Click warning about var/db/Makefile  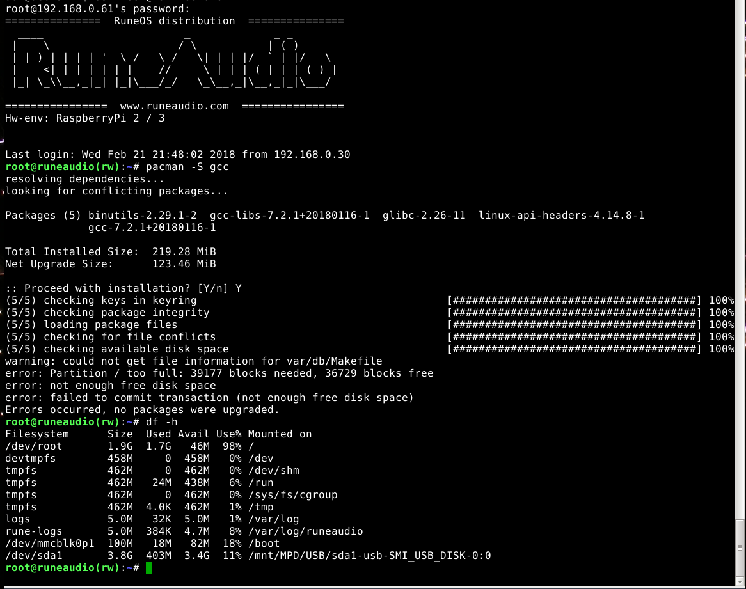[x=194, y=361]
